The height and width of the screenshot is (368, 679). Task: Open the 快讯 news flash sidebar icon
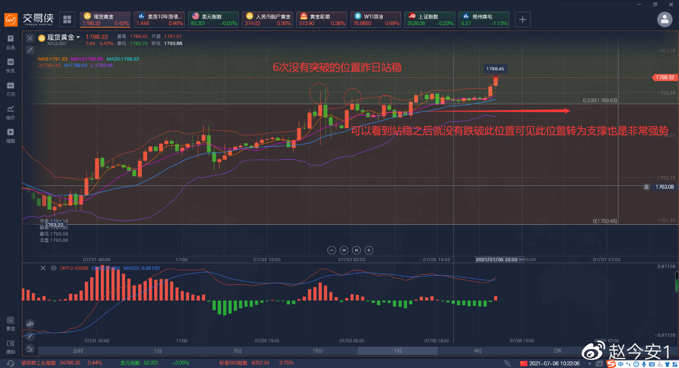(x=10, y=66)
